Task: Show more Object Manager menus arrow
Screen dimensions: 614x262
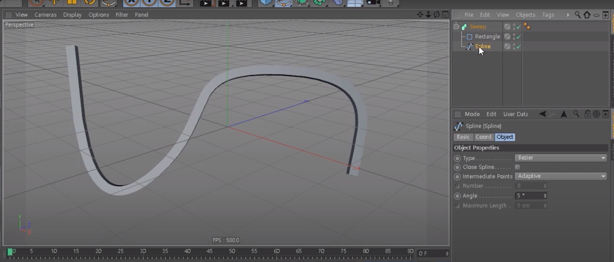Action: pyautogui.click(x=568, y=15)
